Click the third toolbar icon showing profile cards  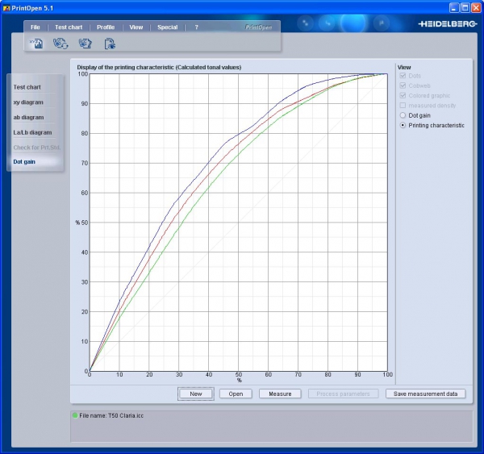pos(86,44)
